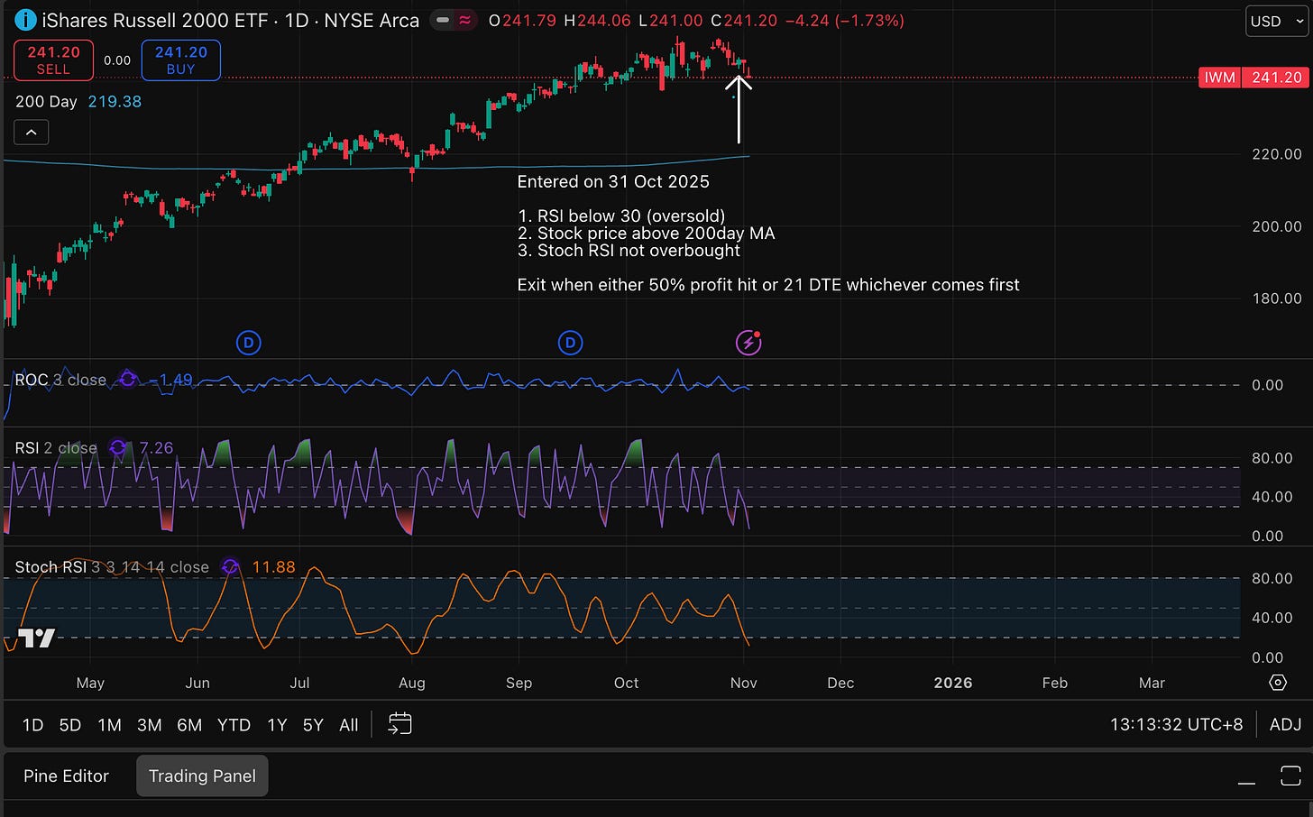
Task: Click the Stoch RSI 3 3 14 14 close label
Action: 112,566
